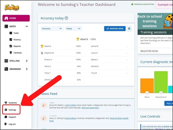Follow the 'Find out more here.' link
173x130 pixels.
(90, 108)
